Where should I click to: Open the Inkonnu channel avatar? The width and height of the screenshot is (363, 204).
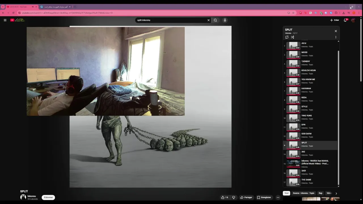click(x=23, y=197)
